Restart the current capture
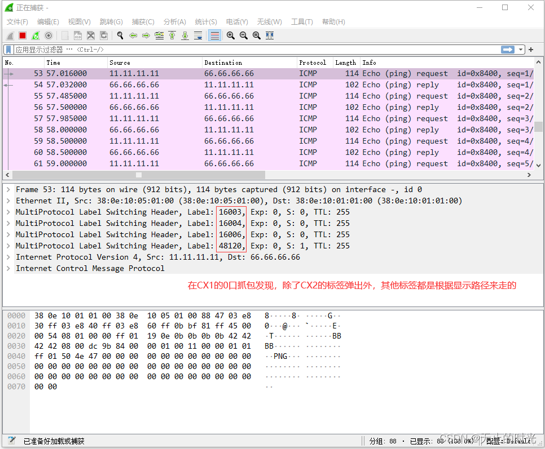 click(35, 35)
